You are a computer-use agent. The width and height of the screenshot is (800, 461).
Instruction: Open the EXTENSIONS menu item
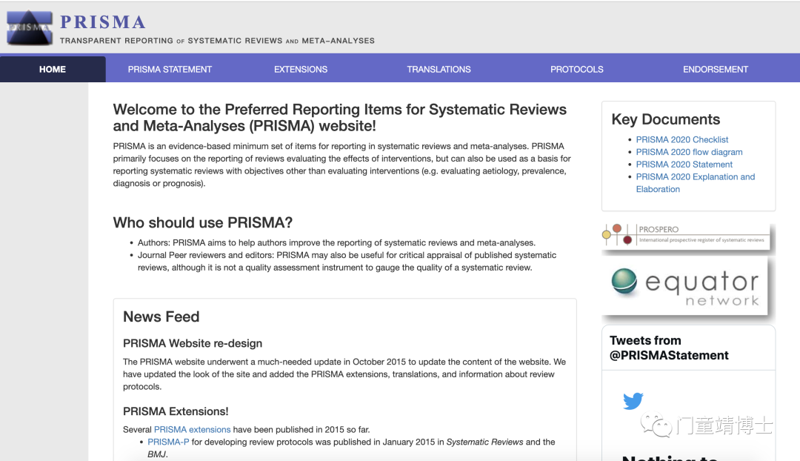pos(301,70)
